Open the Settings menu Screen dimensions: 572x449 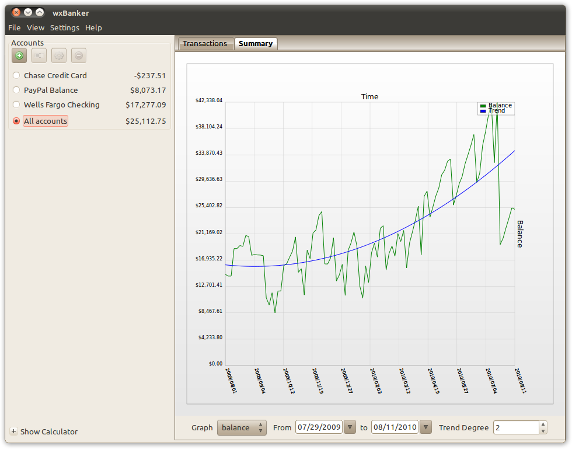click(65, 27)
